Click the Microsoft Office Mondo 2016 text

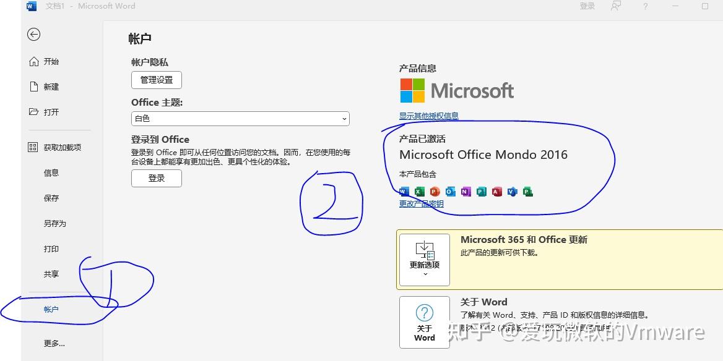[x=483, y=155]
